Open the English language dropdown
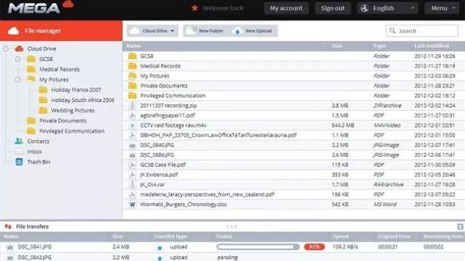Image resolution: width=465 pixels, height=261 pixels. tap(387, 8)
